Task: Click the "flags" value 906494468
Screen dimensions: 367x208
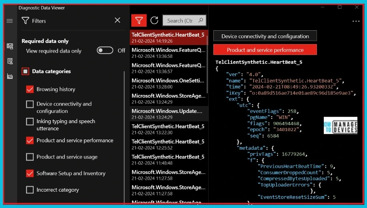Action: tap(286, 124)
